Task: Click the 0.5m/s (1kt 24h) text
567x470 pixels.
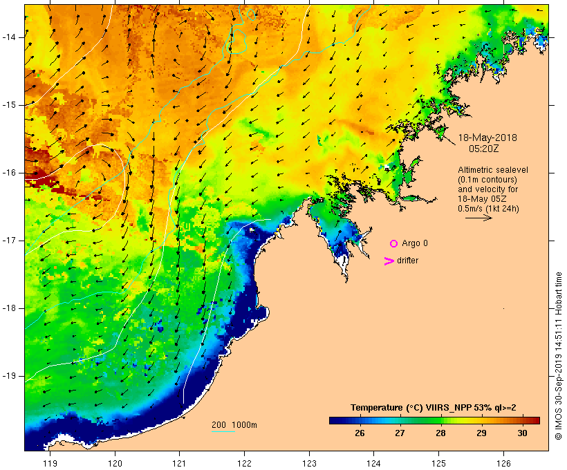Action: [x=488, y=209]
